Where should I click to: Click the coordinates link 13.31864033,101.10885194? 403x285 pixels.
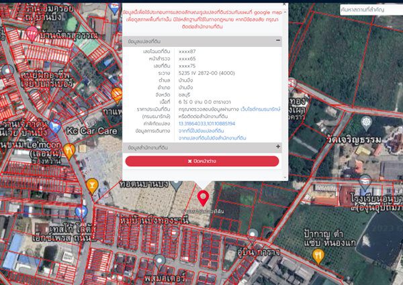tap(207, 123)
